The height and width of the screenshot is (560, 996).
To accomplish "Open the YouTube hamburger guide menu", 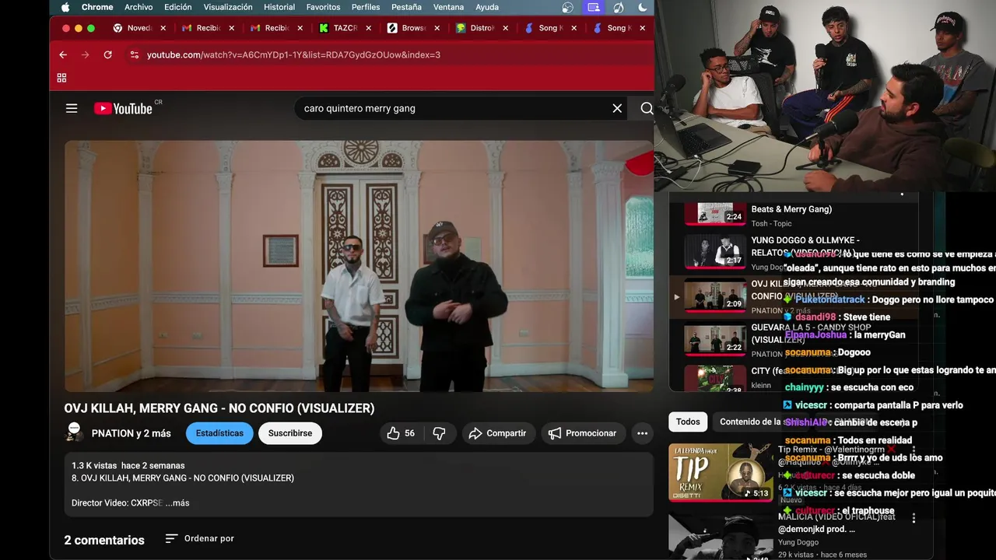I will [72, 108].
